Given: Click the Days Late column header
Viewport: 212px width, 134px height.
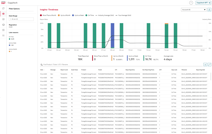Looking at the screenshot, I should [x=174, y=70].
